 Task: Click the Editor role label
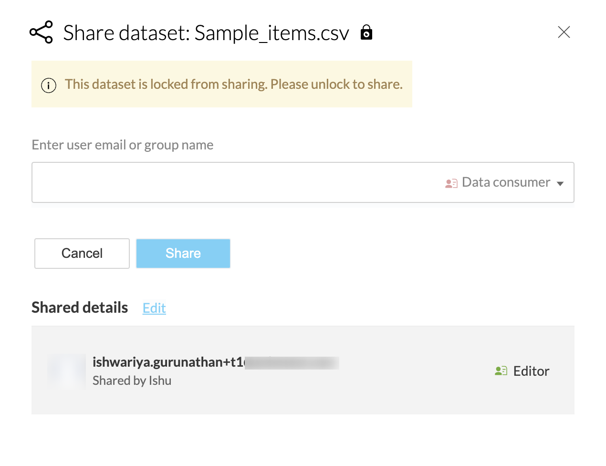(x=531, y=371)
